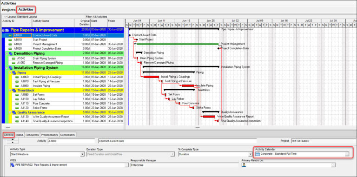Click the WBS field browse button
Image resolution: width=357 pixels, height=177 pixels.
tap(126, 165)
